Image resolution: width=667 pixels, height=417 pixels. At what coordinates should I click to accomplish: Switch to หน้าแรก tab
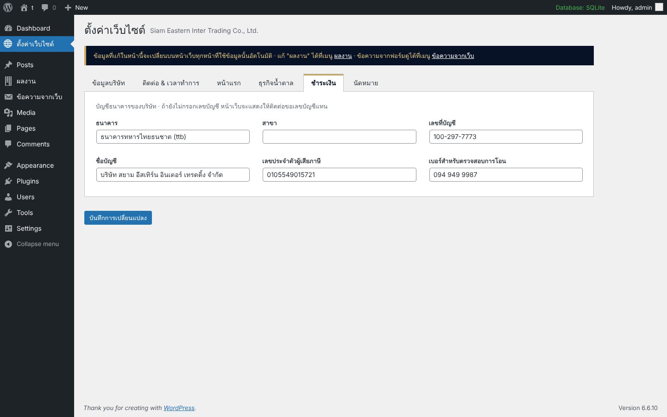(x=229, y=83)
